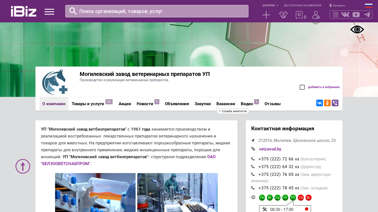Open favorites bookmark icon
The width and height of the screenshot is (378, 212).
tap(299, 15)
